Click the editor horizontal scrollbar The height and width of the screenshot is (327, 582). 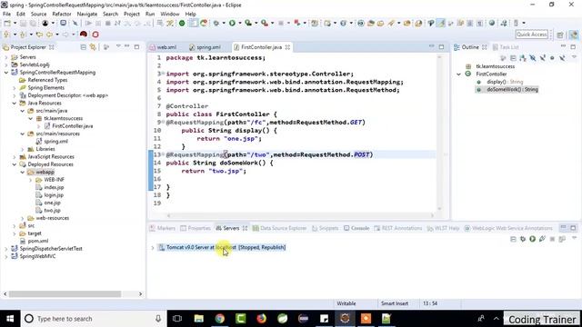(x=300, y=215)
